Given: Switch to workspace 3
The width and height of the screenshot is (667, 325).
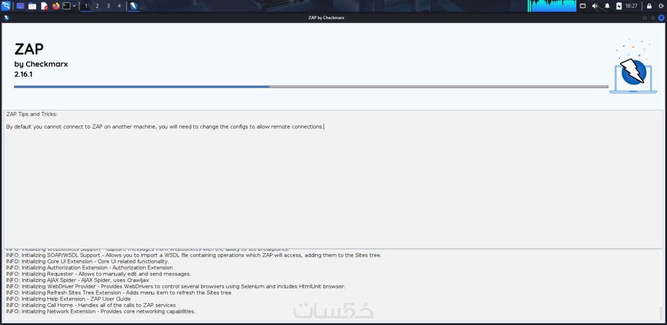Looking at the screenshot, I should (108, 6).
